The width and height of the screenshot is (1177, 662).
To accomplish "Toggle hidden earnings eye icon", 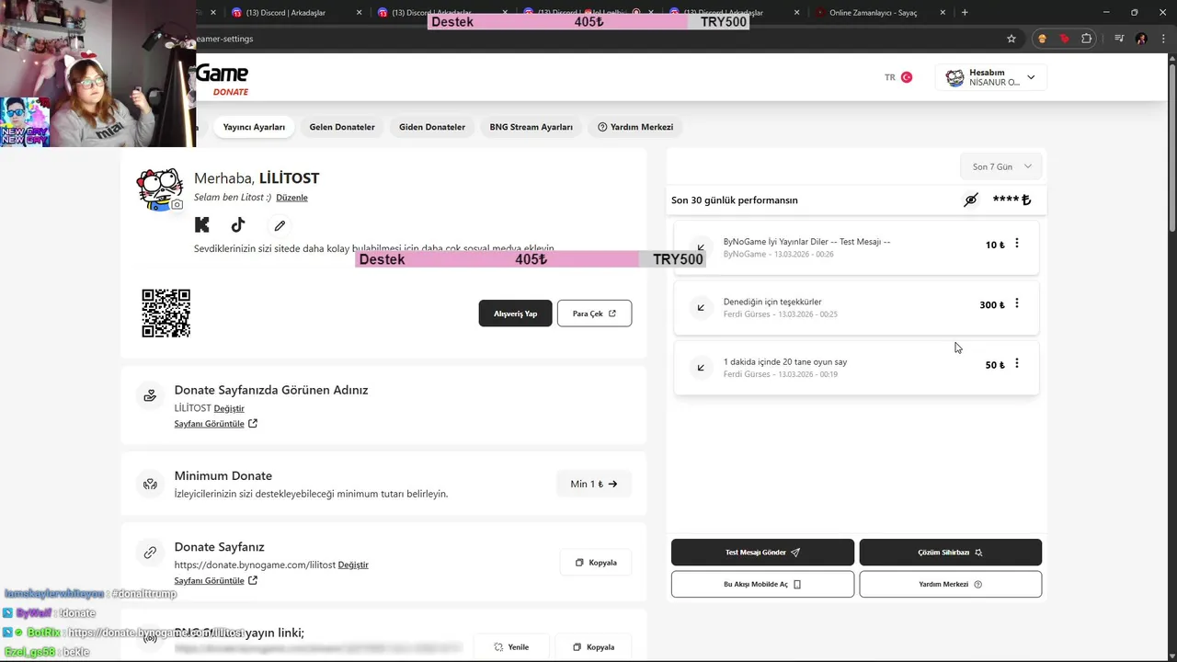I will 970,200.
